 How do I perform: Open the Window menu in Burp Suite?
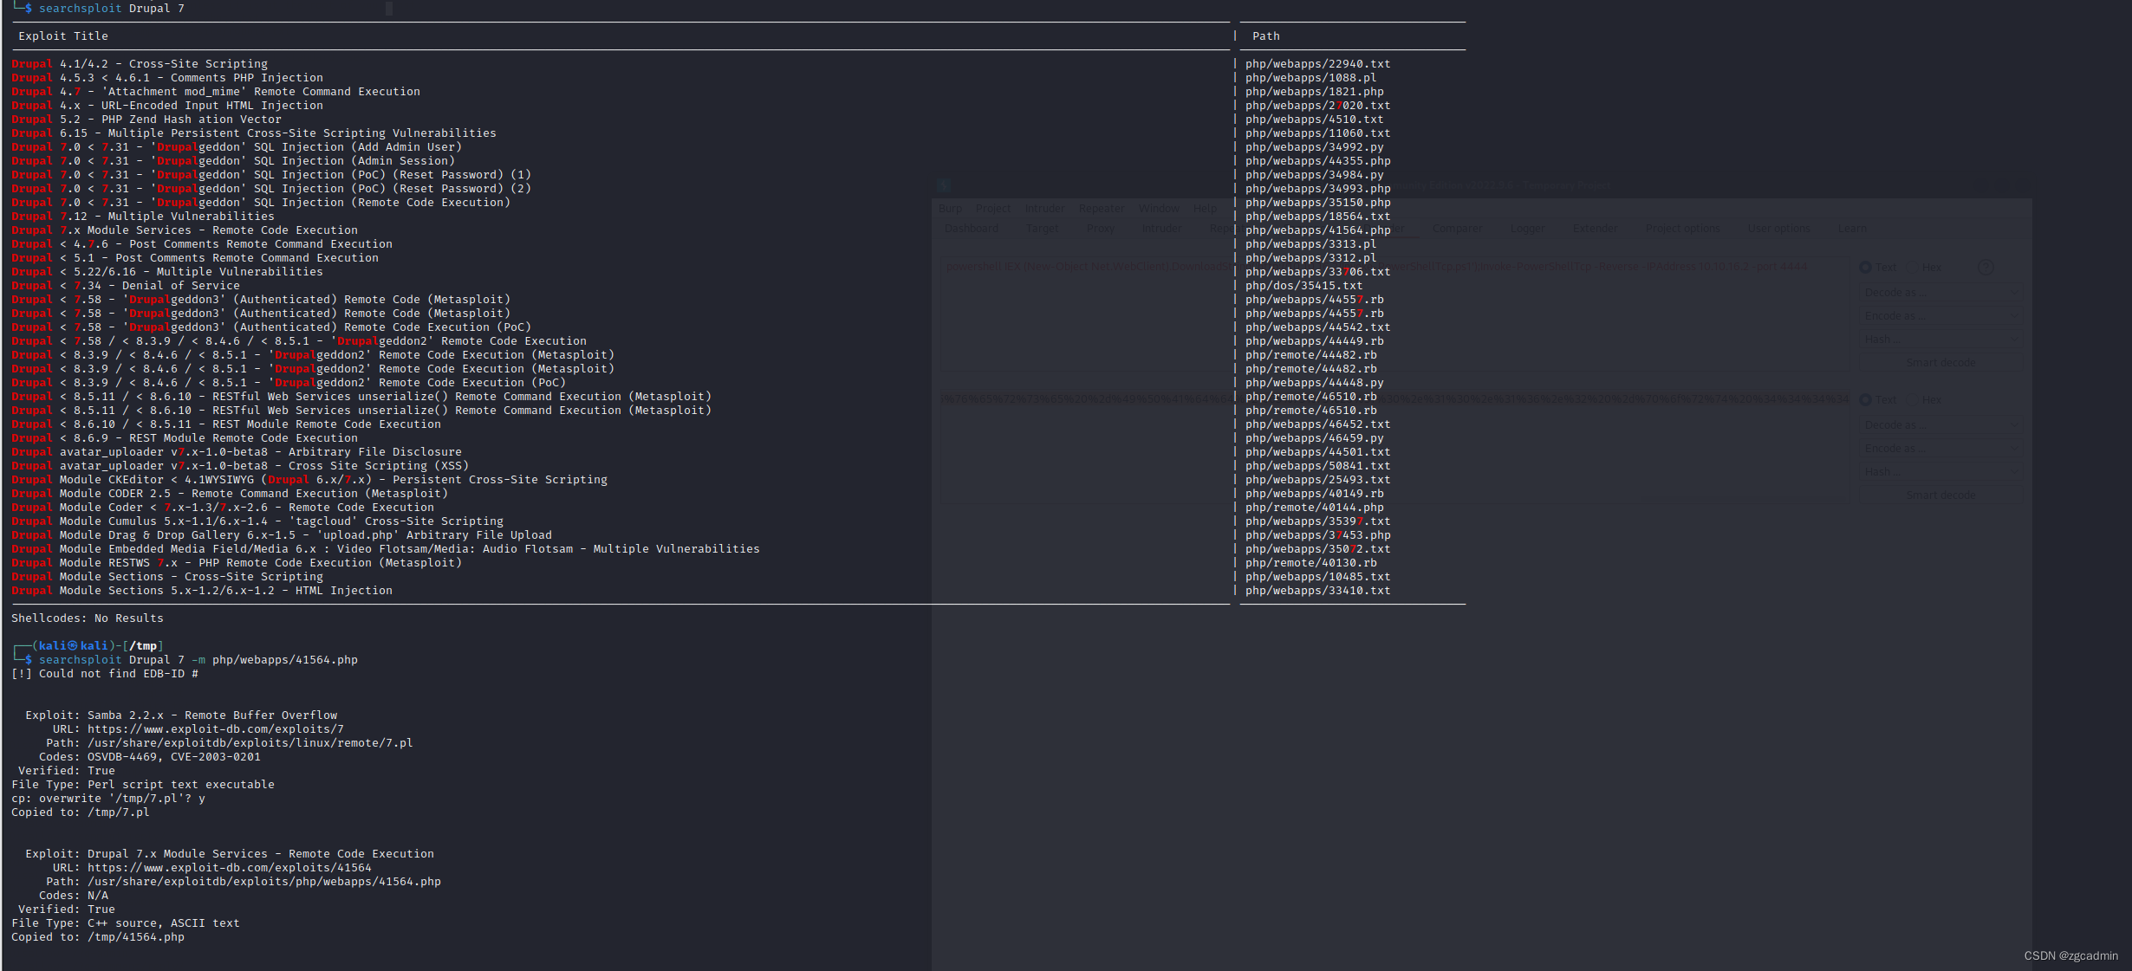1159,208
